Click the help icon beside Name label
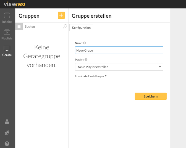The width and height of the screenshot is (186, 148). [x=85, y=43]
